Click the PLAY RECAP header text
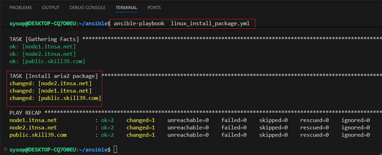This screenshot has width=382, height=155. point(25,113)
